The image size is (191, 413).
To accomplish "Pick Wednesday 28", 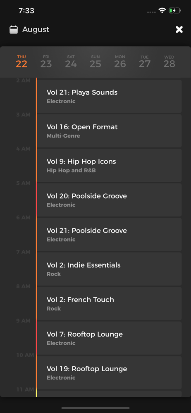I will point(169,62).
